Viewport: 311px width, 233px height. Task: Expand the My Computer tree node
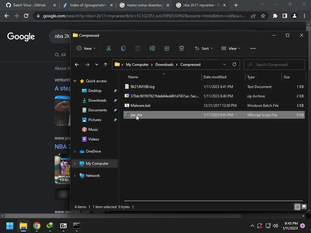[x=75, y=164]
